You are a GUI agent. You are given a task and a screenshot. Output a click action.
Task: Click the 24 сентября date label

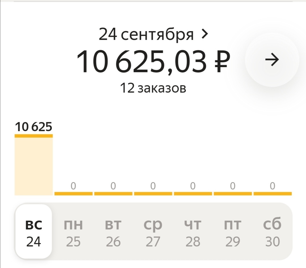pos(146,35)
